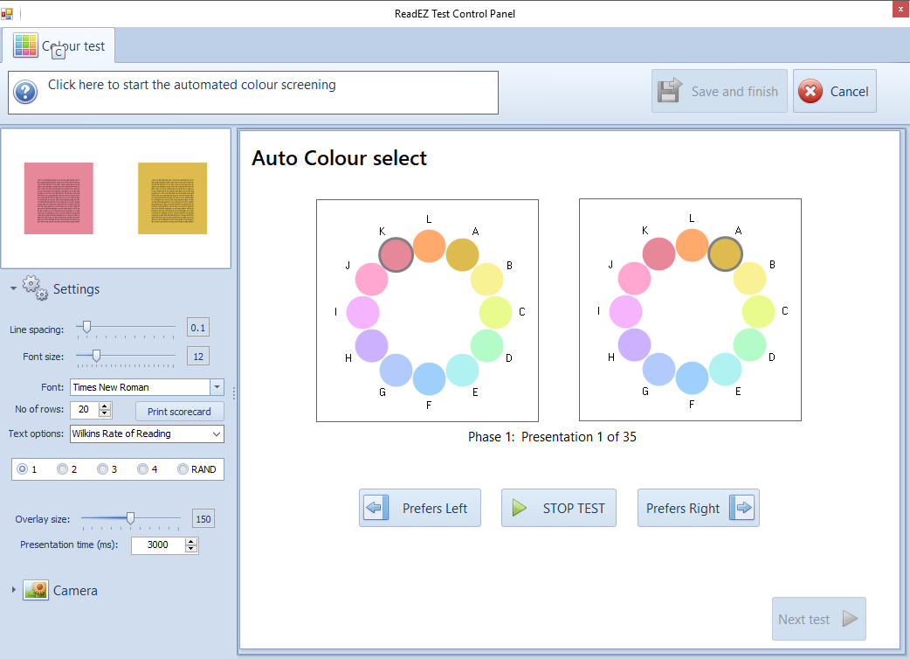Screen dimensions: 910x659
Task: Choose radio button option 4
Action: [143, 469]
